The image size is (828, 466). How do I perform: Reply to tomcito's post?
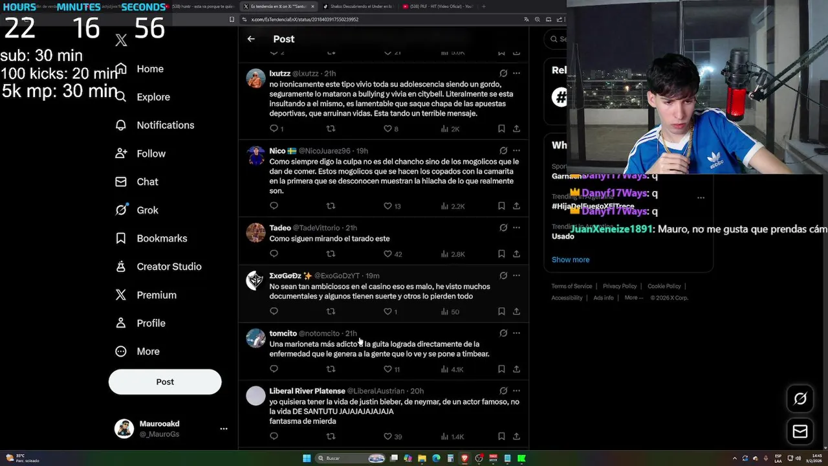tap(274, 369)
